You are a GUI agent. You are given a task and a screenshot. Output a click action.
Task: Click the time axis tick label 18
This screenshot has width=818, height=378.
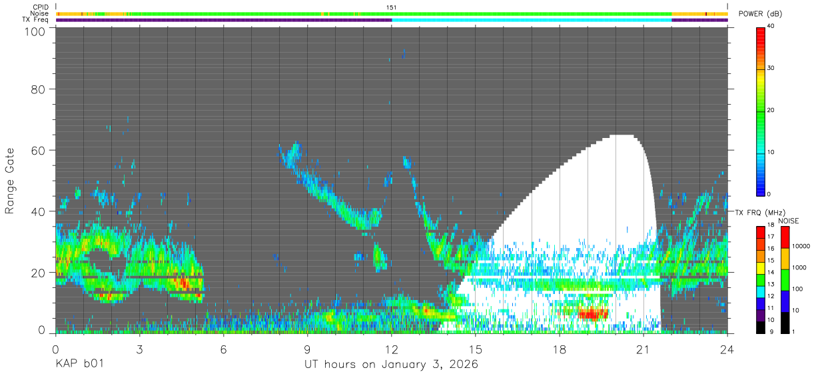pos(560,349)
